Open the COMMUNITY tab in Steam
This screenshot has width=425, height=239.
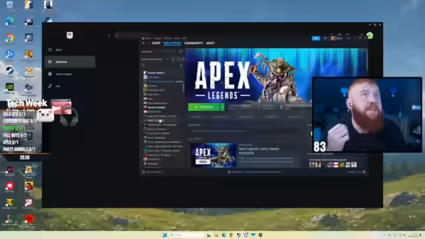click(193, 43)
